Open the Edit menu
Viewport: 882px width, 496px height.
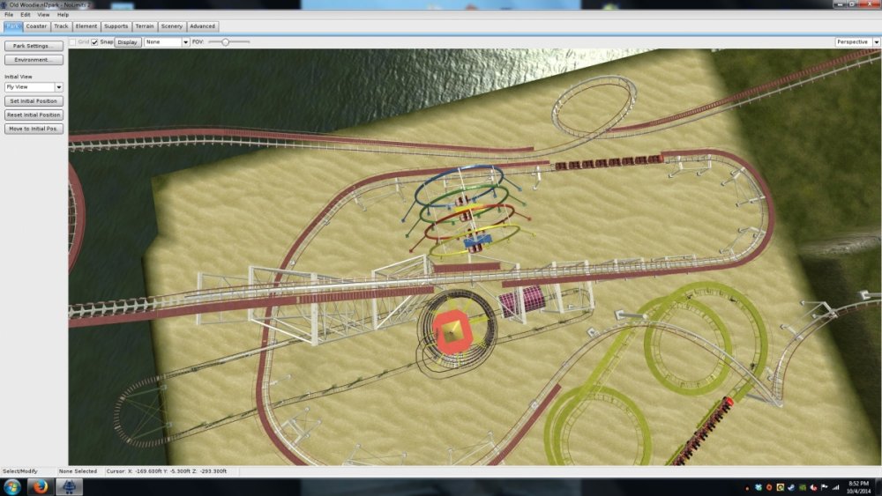25,15
